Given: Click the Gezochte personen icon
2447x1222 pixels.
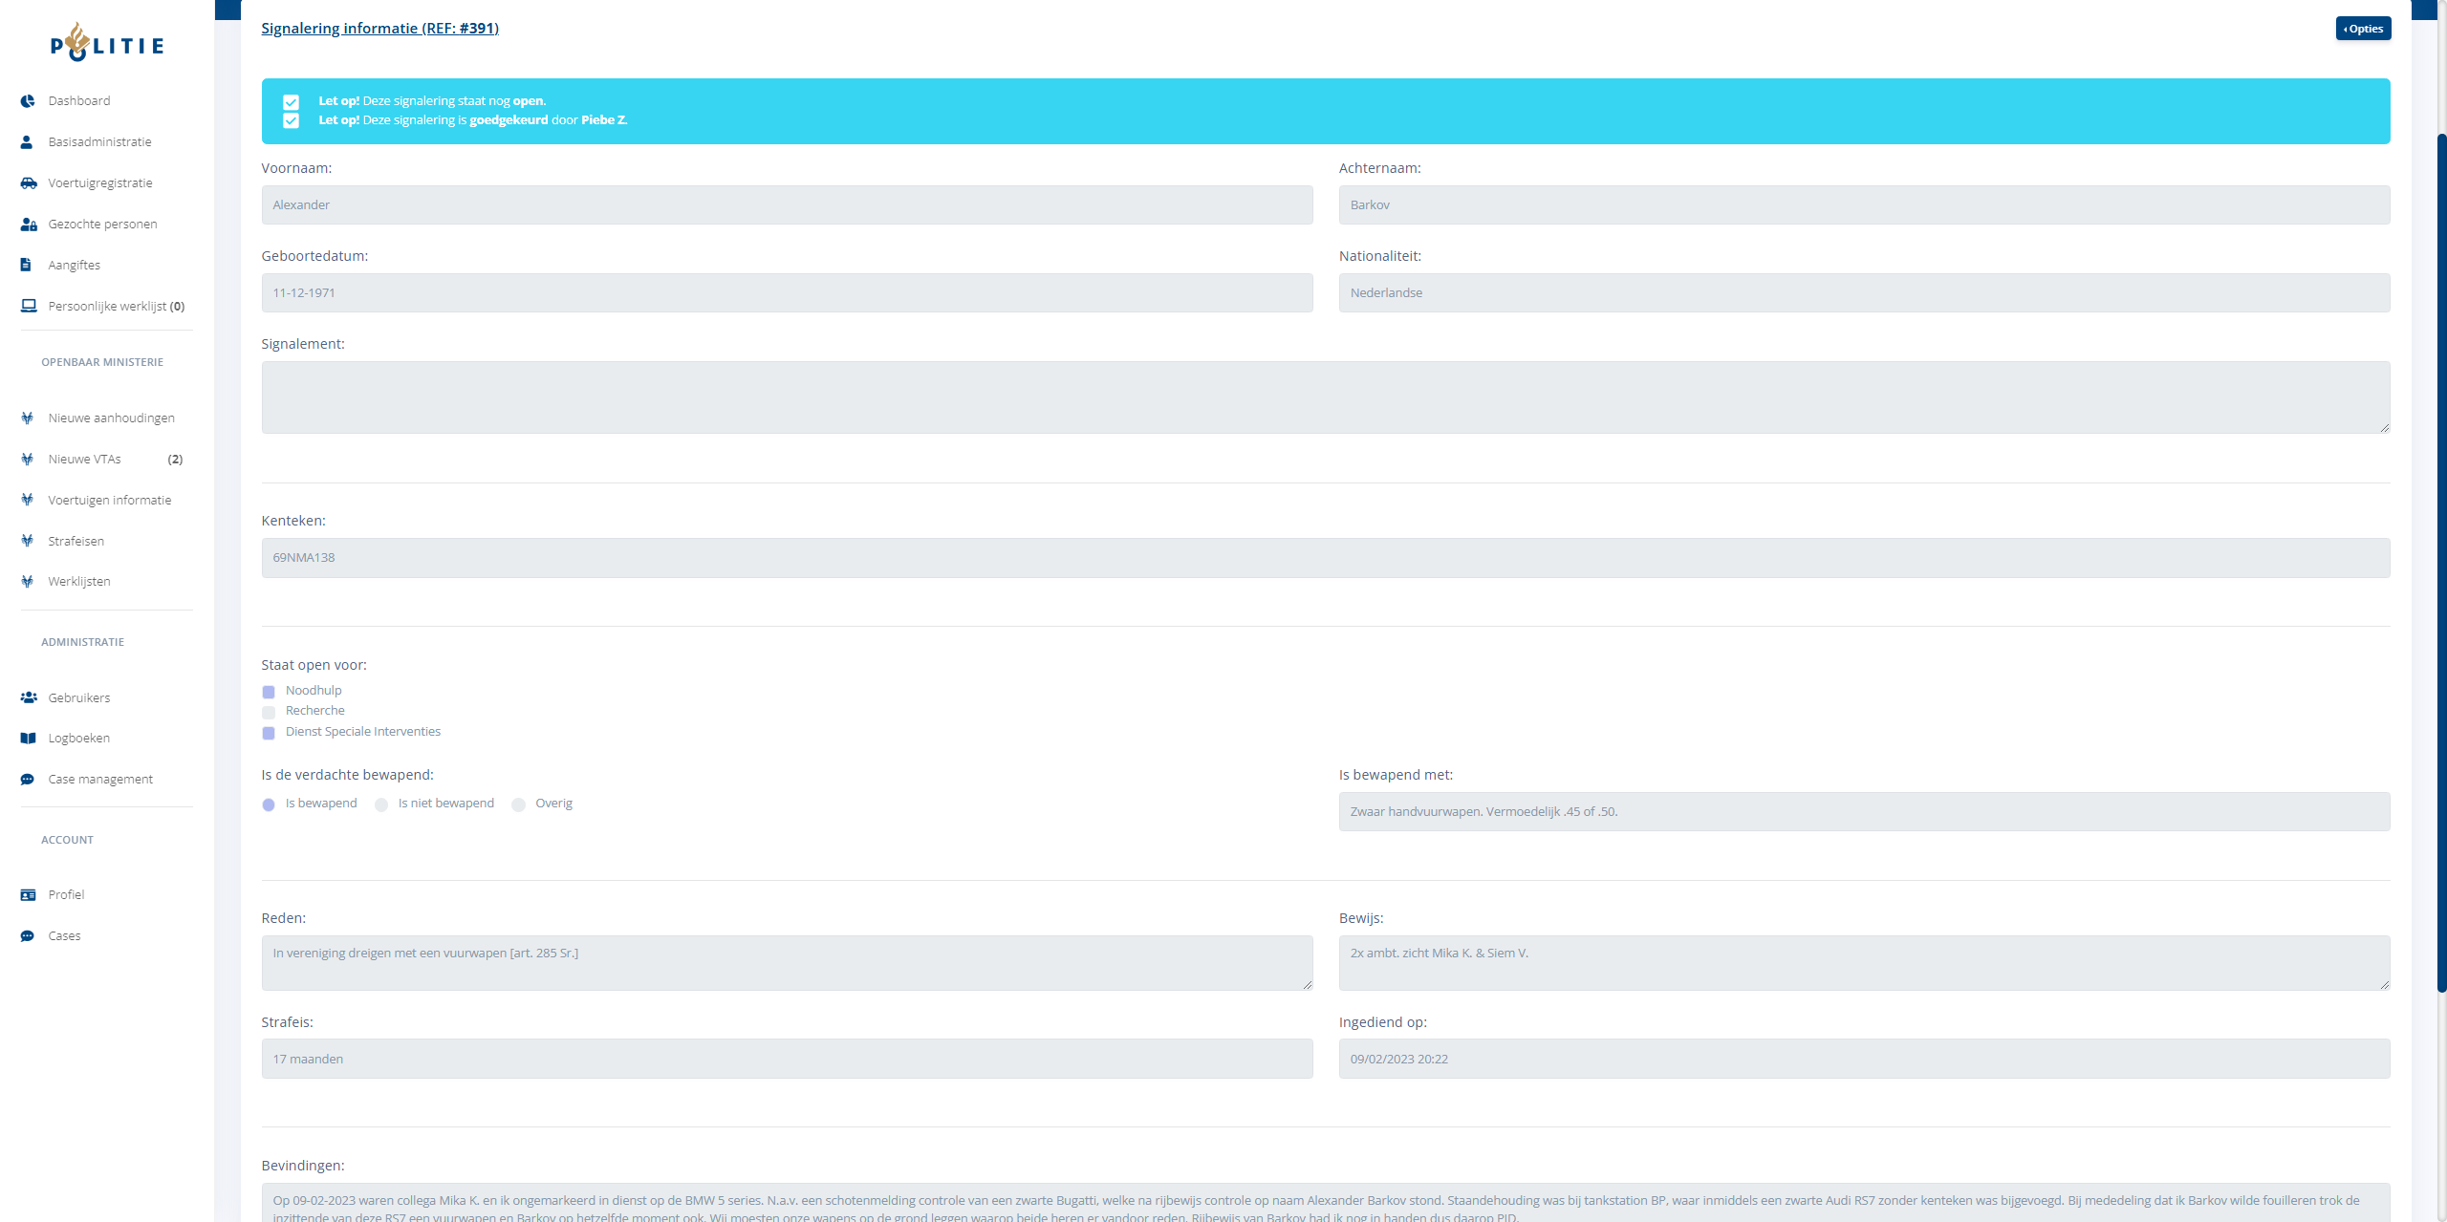Looking at the screenshot, I should (28, 225).
